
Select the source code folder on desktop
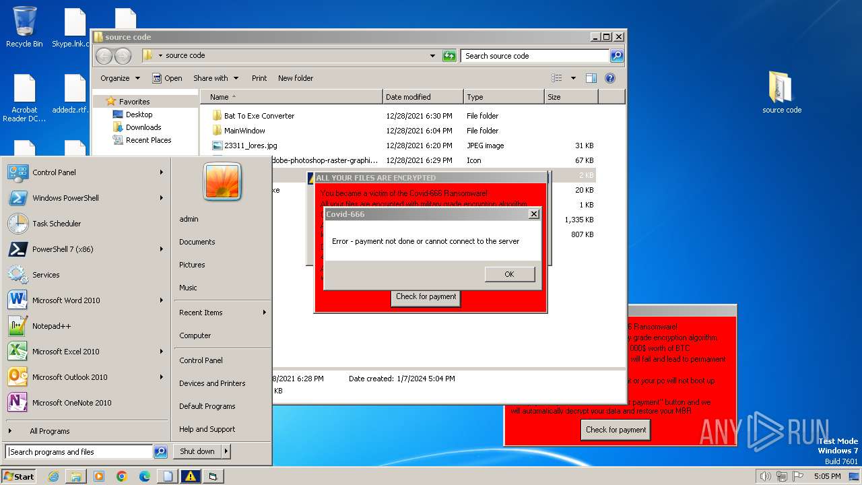tap(782, 92)
